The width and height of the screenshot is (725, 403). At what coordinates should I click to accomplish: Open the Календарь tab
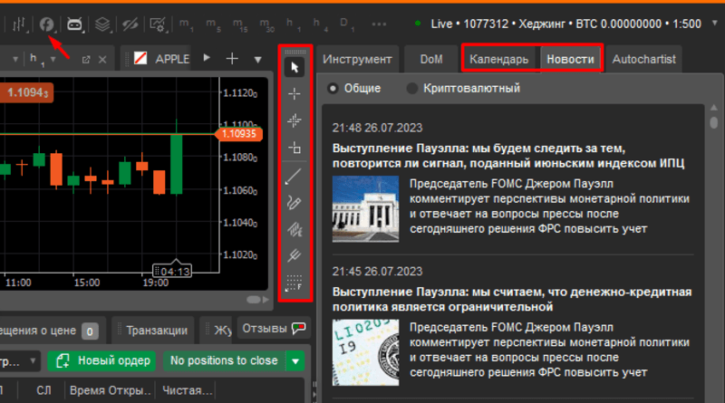[498, 59]
